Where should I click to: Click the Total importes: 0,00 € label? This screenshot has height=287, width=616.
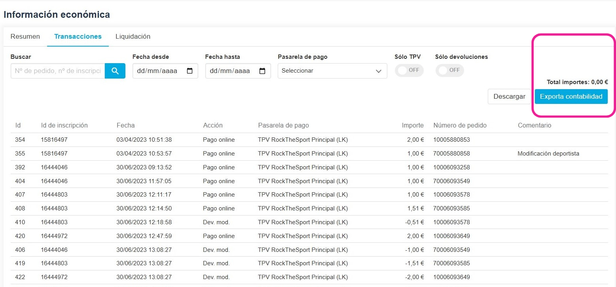(x=577, y=82)
